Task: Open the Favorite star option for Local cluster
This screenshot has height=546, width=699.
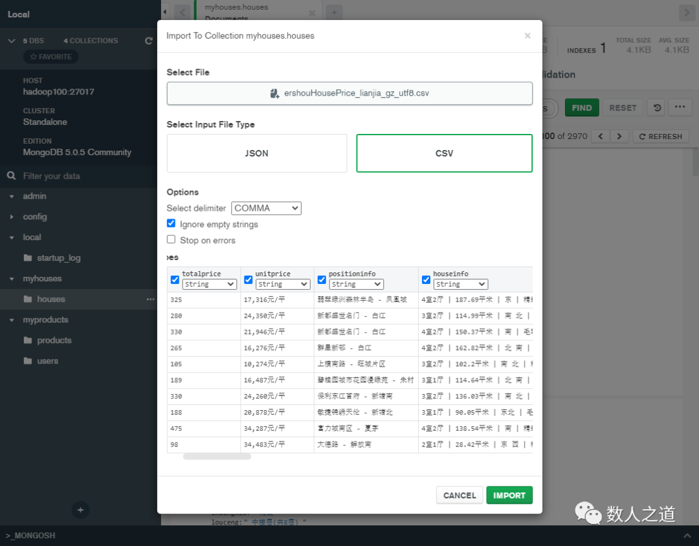Action: point(50,56)
